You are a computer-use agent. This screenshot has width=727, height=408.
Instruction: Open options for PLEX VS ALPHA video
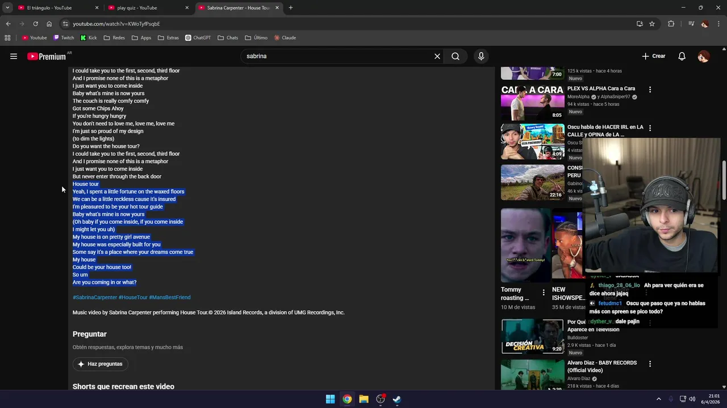[650, 90]
